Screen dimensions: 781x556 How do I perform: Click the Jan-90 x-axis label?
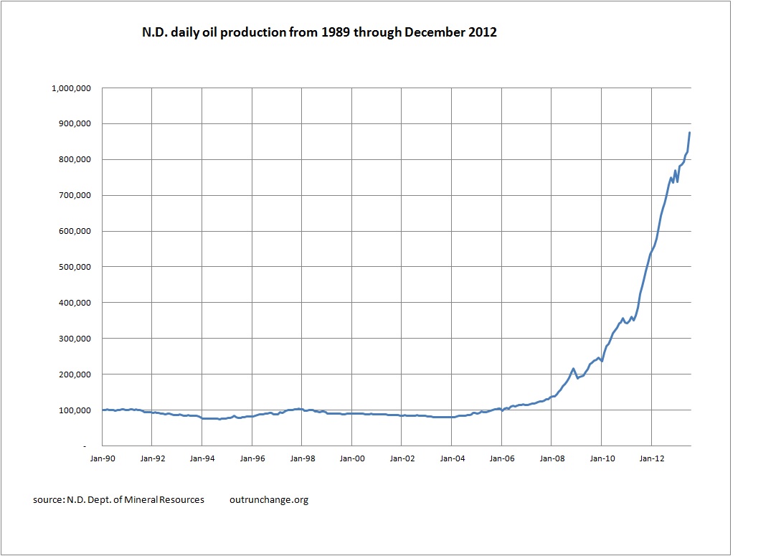click(x=103, y=457)
